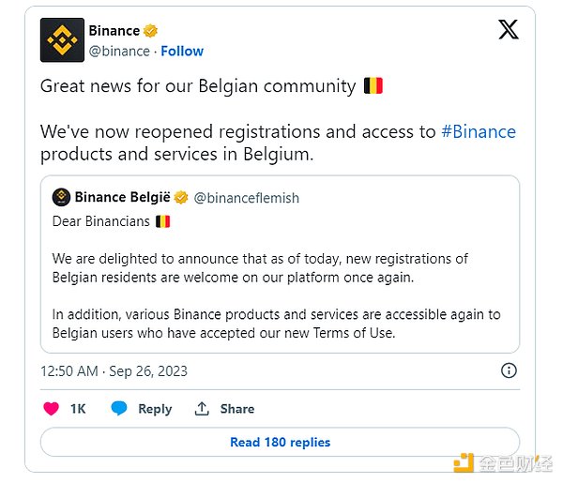Click the Binance display name
The width and height of the screenshot is (563, 483).
coord(114,31)
